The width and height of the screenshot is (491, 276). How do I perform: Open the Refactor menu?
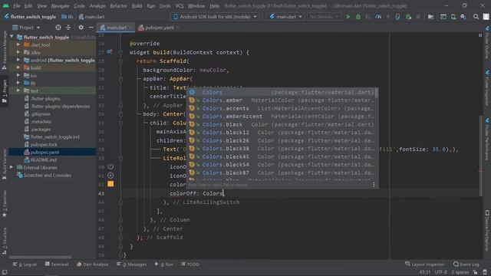coord(118,6)
